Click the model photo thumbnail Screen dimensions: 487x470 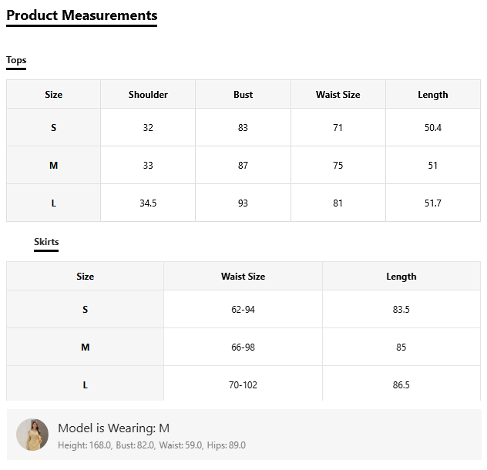pos(32,435)
